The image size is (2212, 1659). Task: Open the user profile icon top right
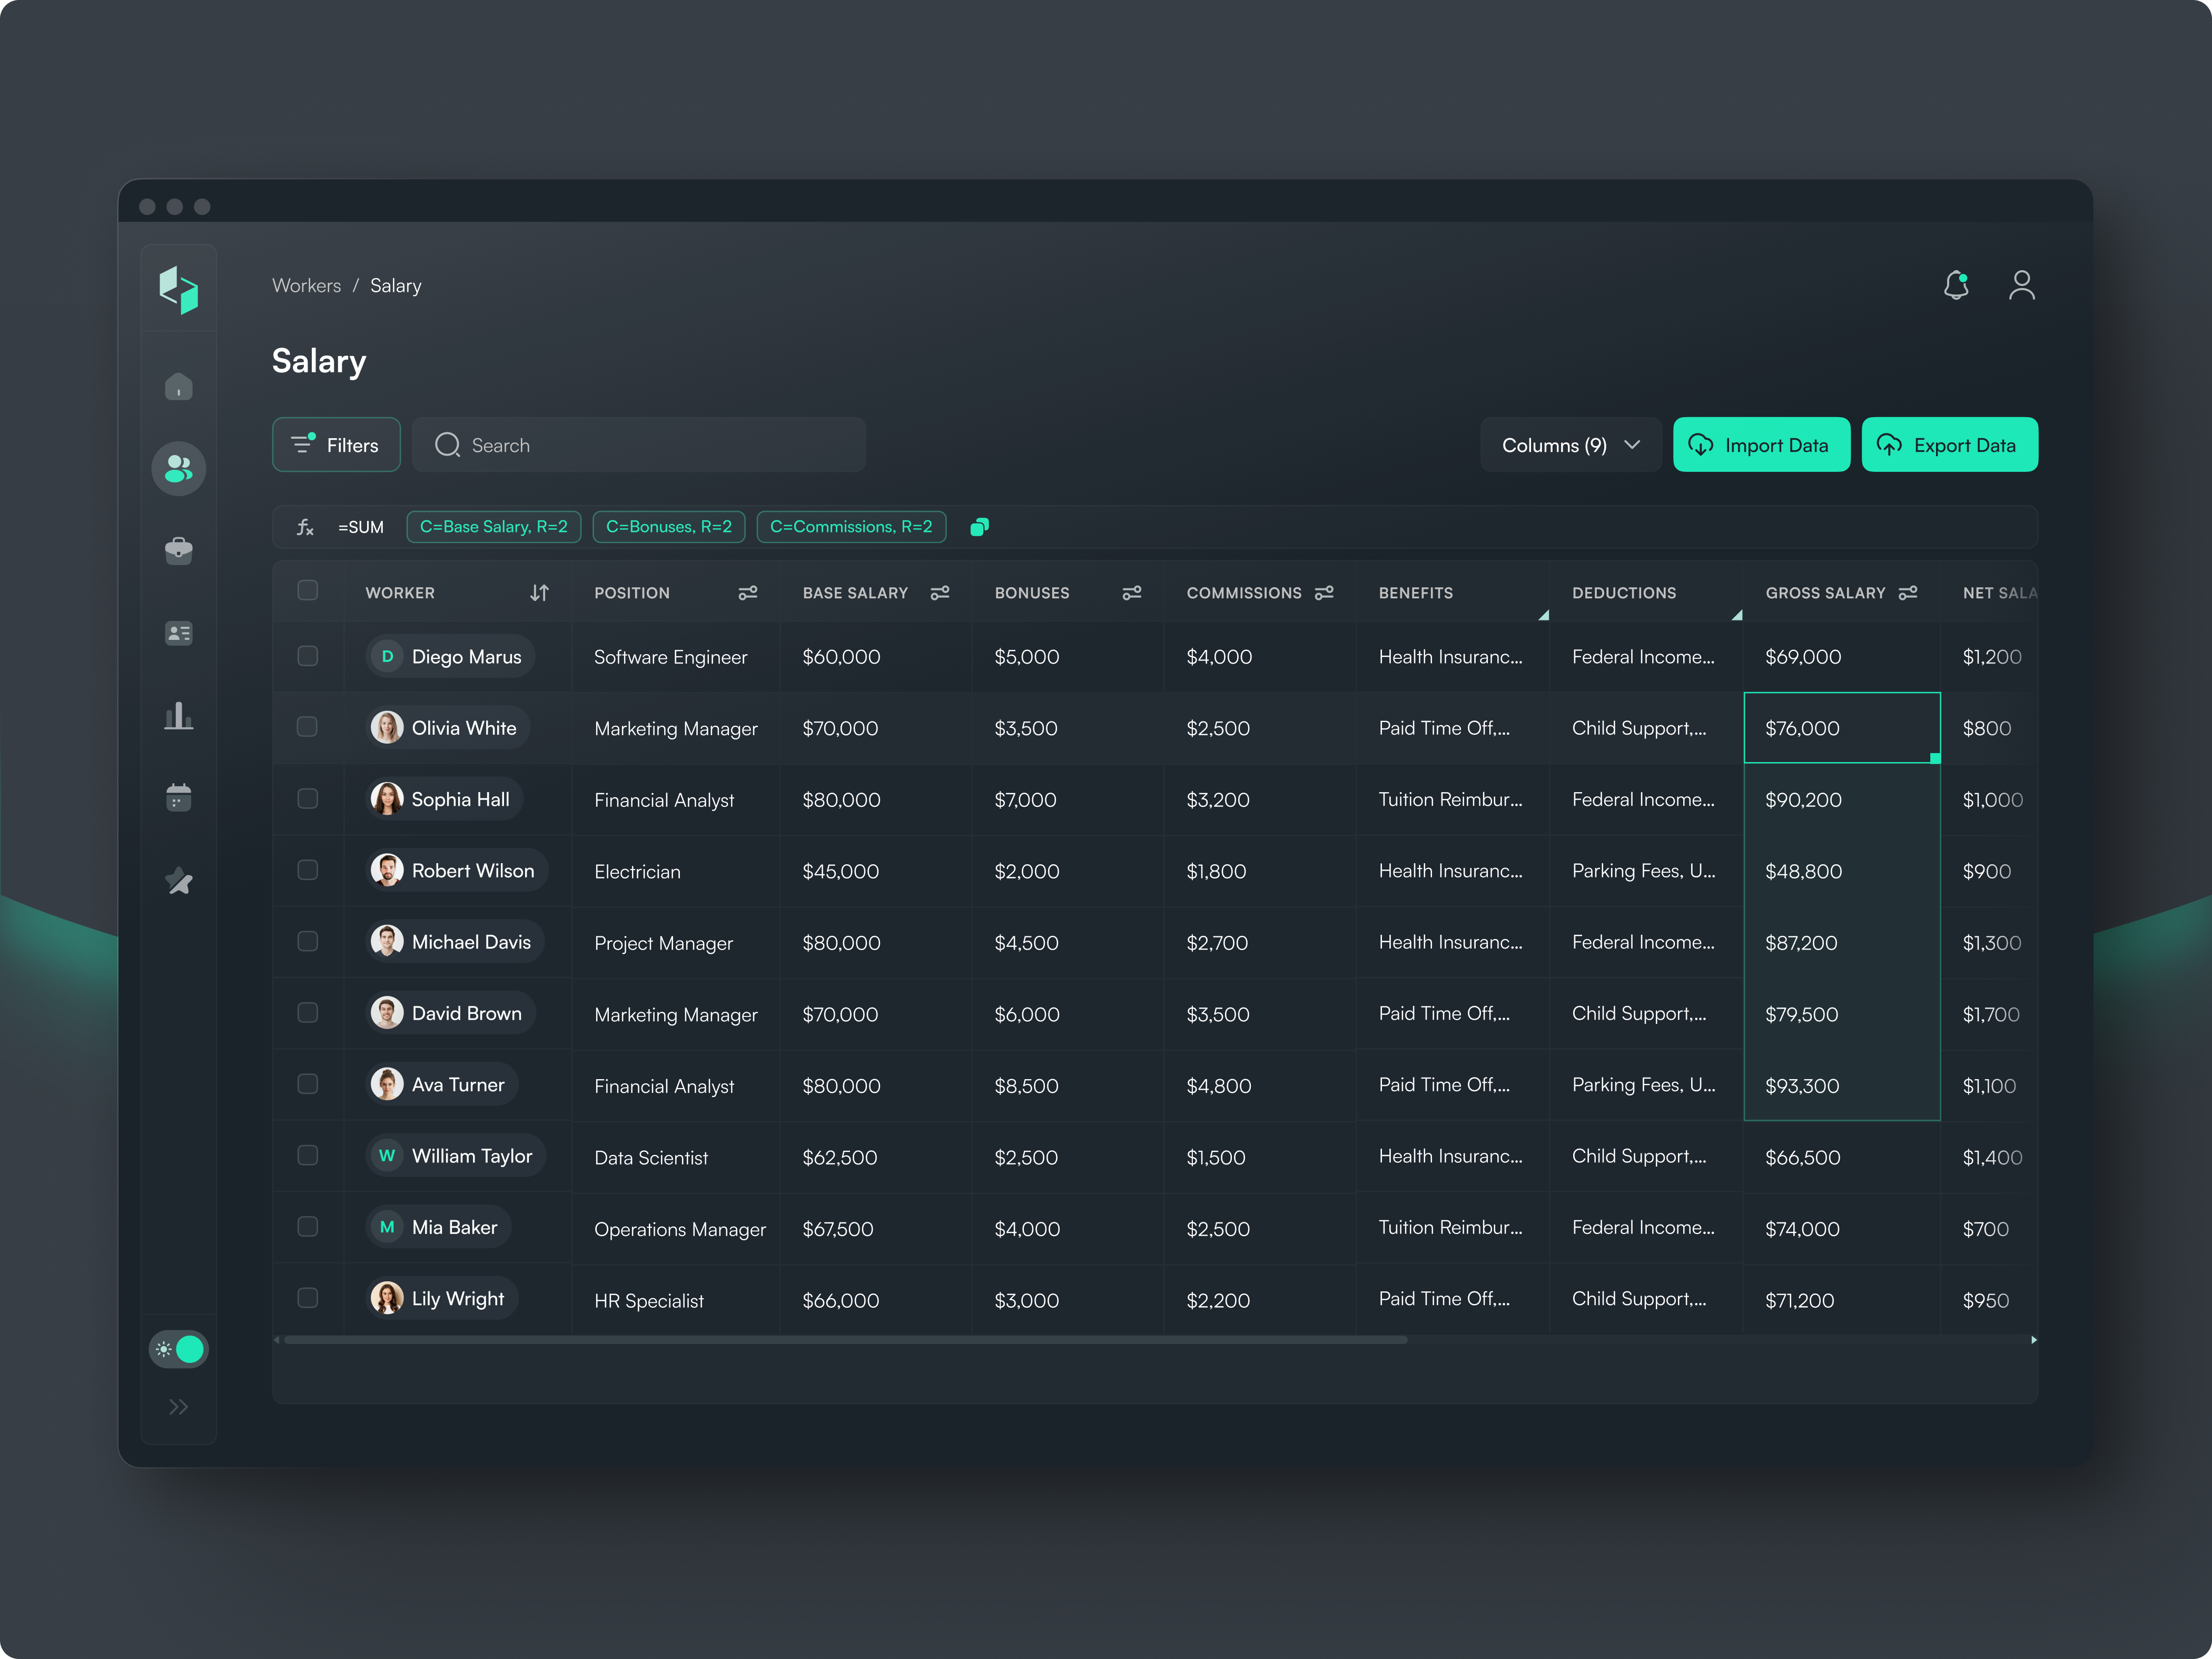[x=2022, y=286]
